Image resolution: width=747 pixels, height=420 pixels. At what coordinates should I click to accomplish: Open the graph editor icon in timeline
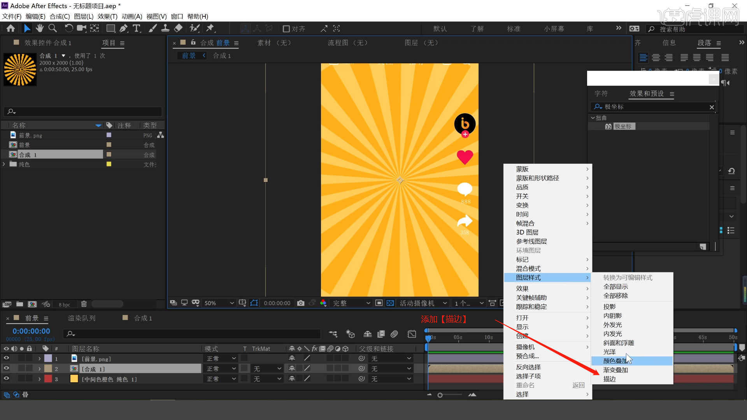[x=412, y=334]
